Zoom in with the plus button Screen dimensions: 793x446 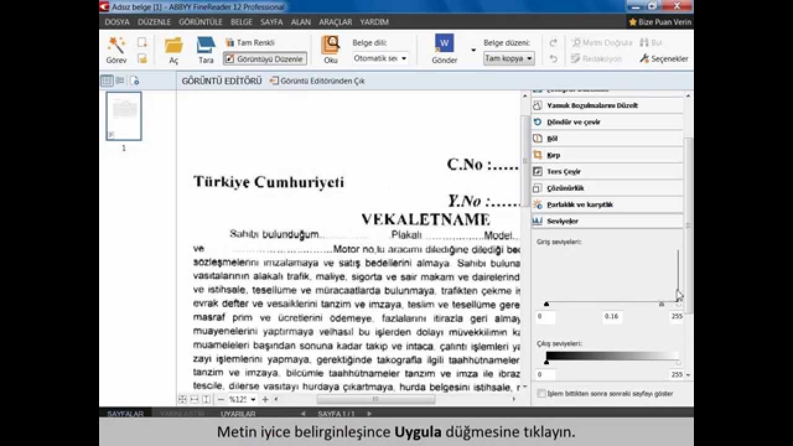pyautogui.click(x=265, y=400)
